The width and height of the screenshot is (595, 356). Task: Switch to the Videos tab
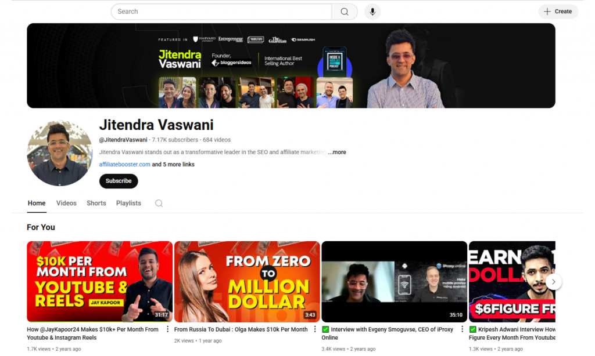pos(66,204)
